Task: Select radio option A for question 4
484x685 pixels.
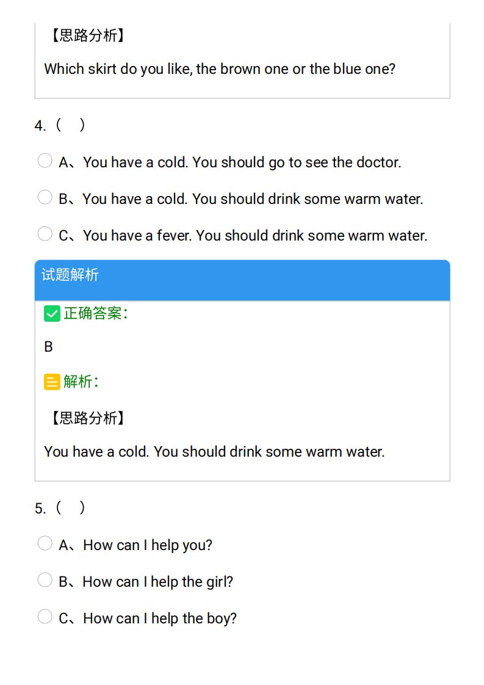Action: click(x=45, y=161)
